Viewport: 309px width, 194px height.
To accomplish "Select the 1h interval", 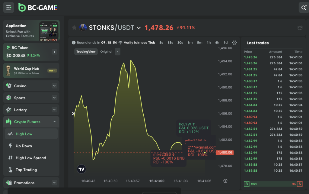I will click(209, 43).
